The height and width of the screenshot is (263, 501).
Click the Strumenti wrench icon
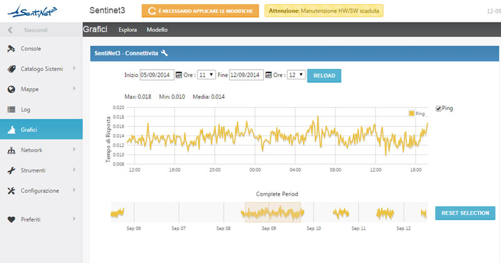point(11,170)
